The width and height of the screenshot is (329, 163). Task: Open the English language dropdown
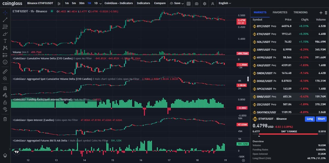point(225,3)
